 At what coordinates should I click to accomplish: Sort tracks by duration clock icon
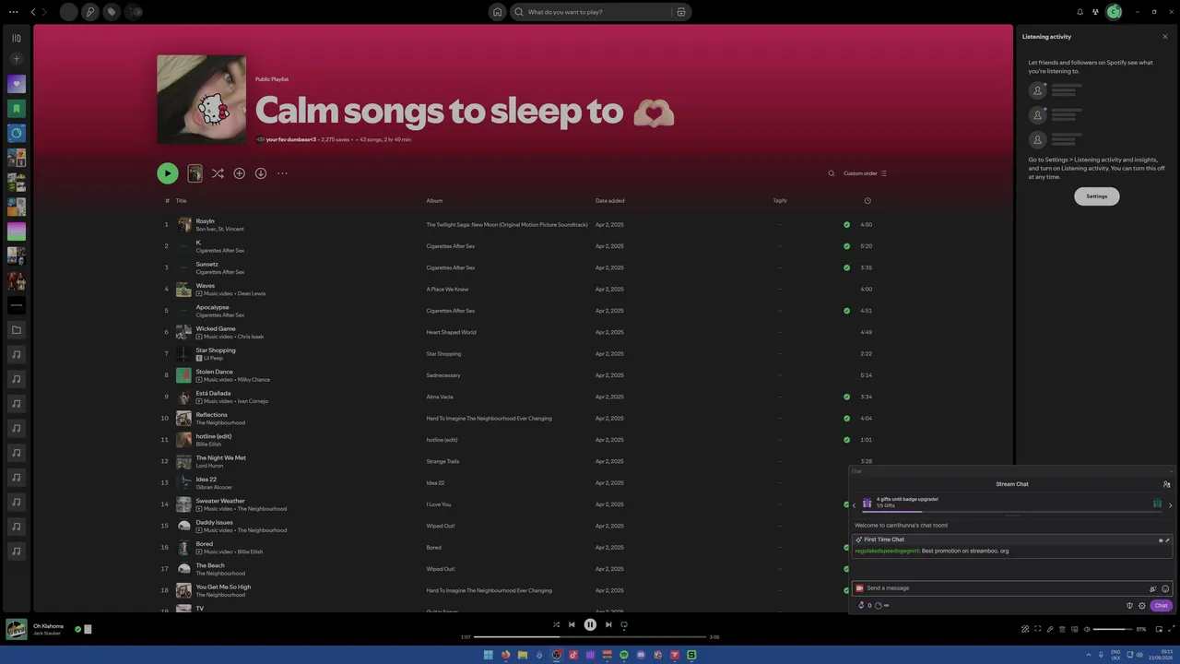click(x=867, y=200)
